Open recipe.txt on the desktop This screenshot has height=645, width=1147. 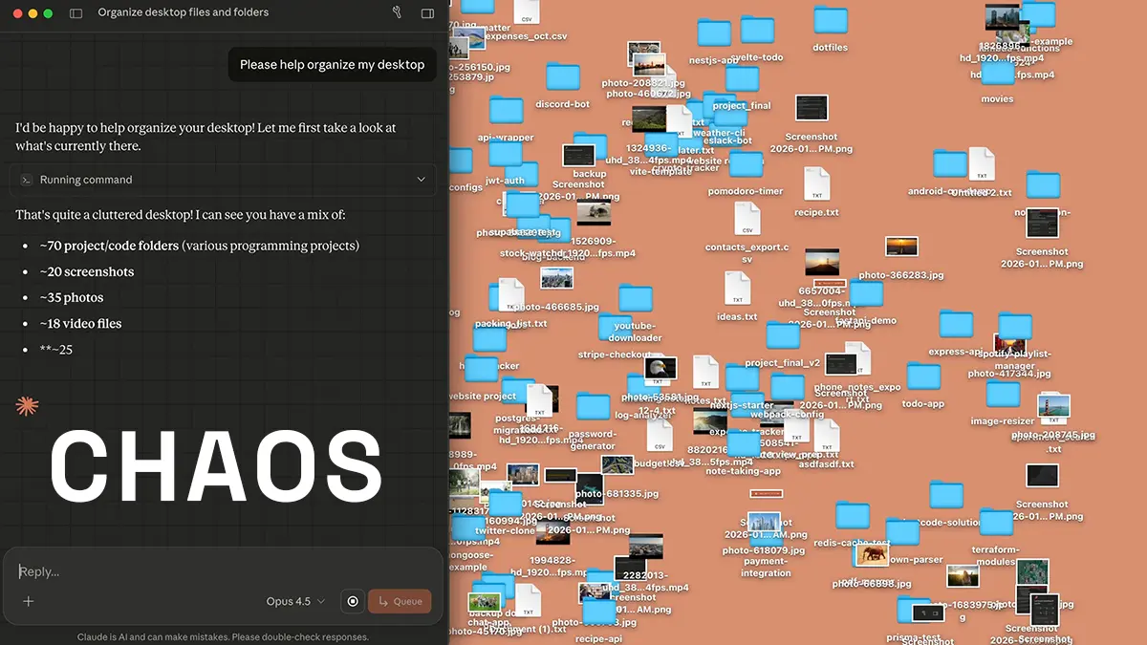[815, 183]
